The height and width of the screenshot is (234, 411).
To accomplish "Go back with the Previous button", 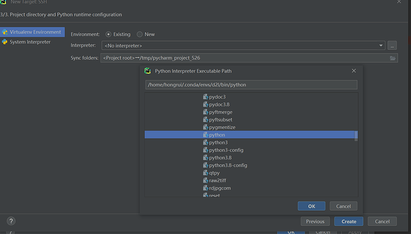I will click(x=315, y=222).
